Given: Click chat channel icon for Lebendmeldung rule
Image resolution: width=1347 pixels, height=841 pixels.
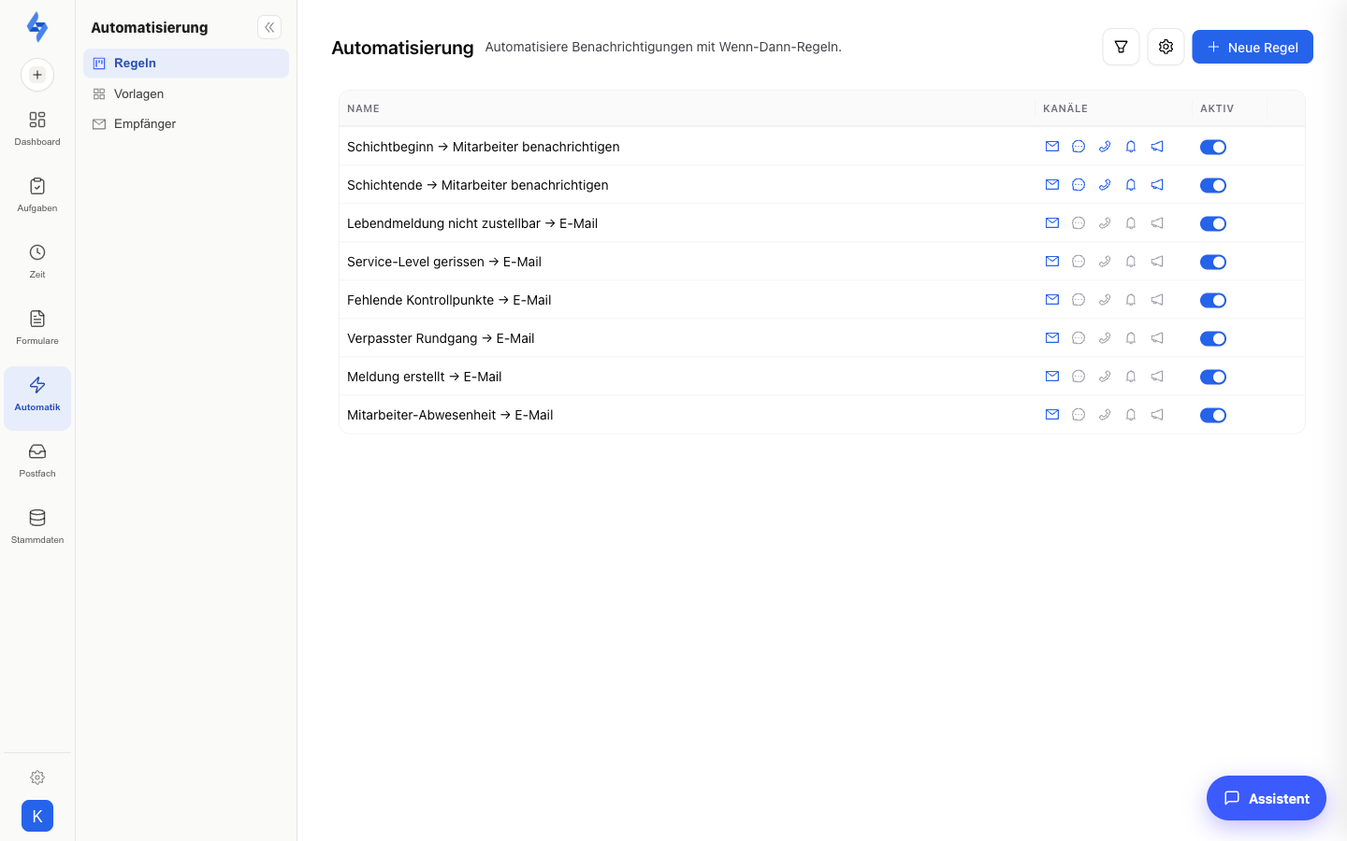Looking at the screenshot, I should tap(1079, 223).
